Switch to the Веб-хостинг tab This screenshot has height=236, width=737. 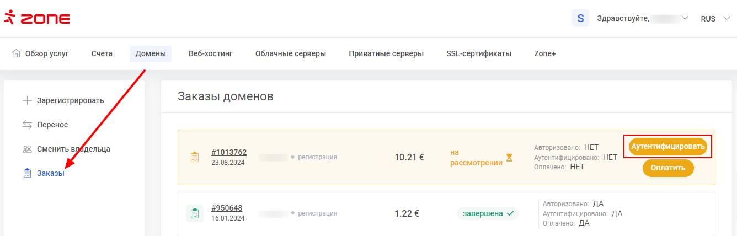[x=211, y=53]
